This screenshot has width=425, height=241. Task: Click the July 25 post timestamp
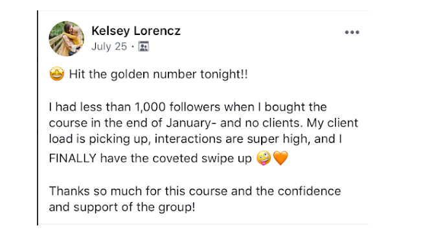click(109, 47)
